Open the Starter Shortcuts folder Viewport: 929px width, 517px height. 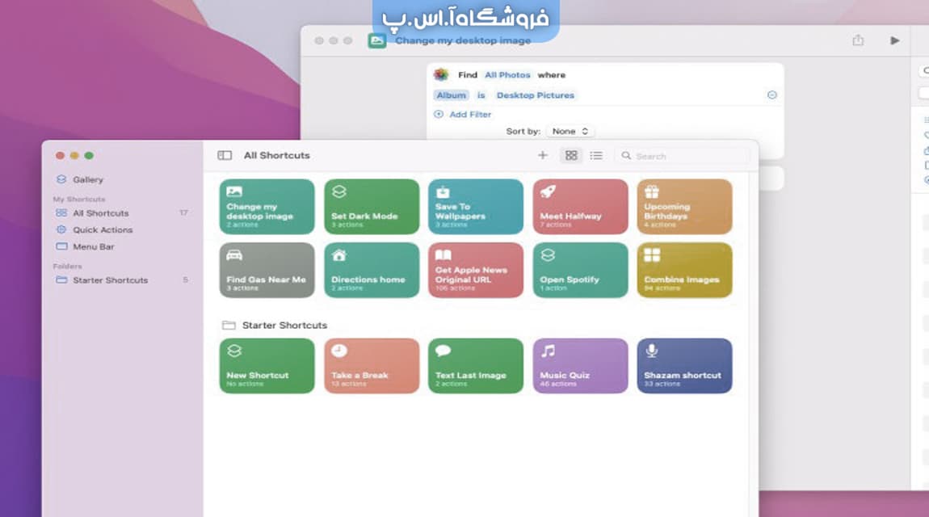[x=109, y=280]
